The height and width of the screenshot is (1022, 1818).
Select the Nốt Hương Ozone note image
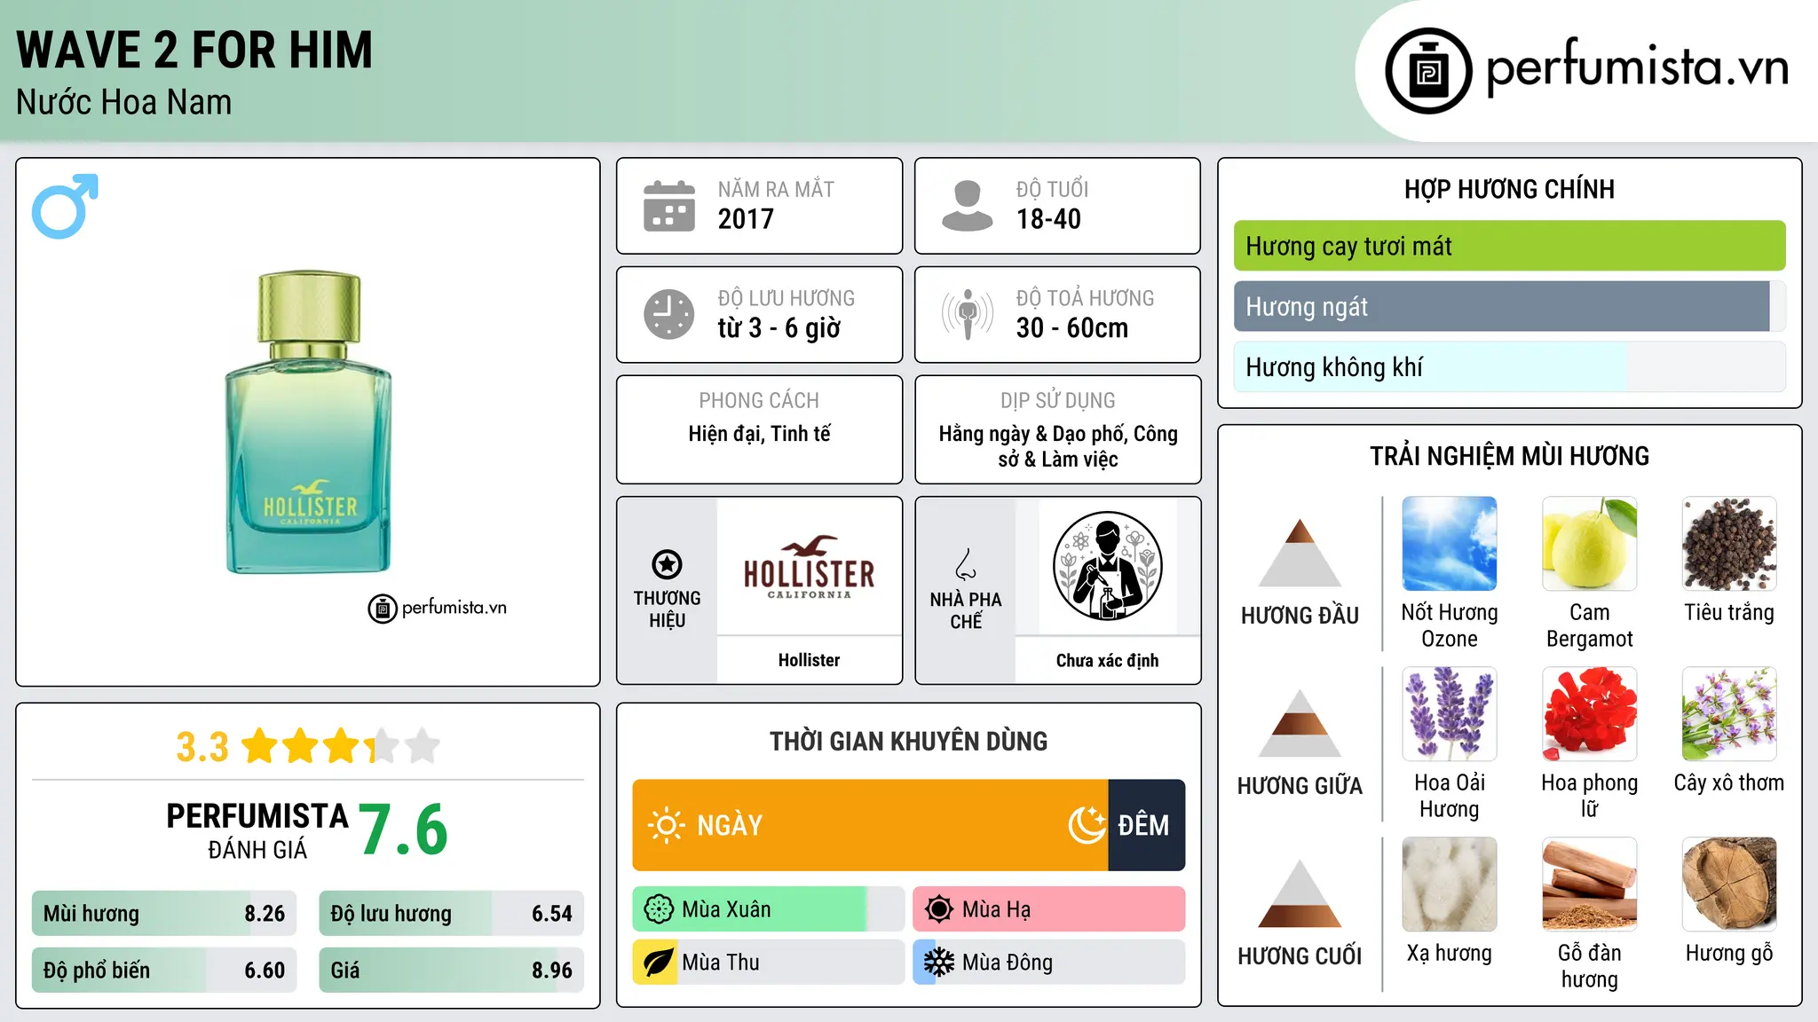coord(1449,544)
